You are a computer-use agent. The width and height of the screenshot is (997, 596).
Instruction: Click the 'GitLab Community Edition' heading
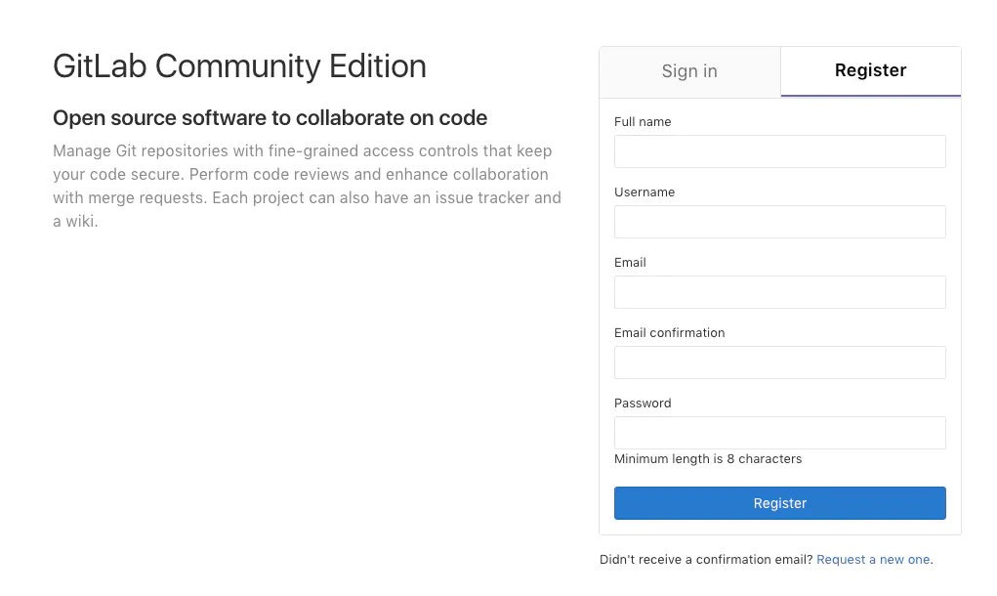tap(239, 66)
